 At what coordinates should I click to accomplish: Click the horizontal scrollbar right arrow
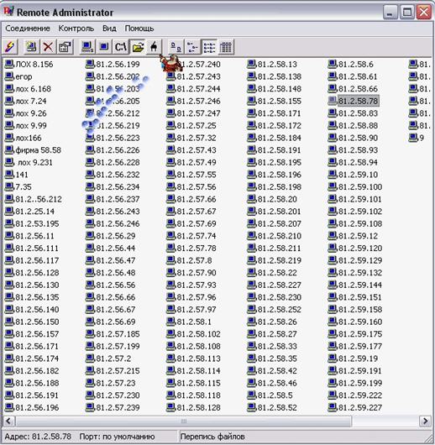pos(425,421)
